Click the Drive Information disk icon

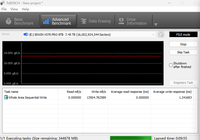click(121, 21)
